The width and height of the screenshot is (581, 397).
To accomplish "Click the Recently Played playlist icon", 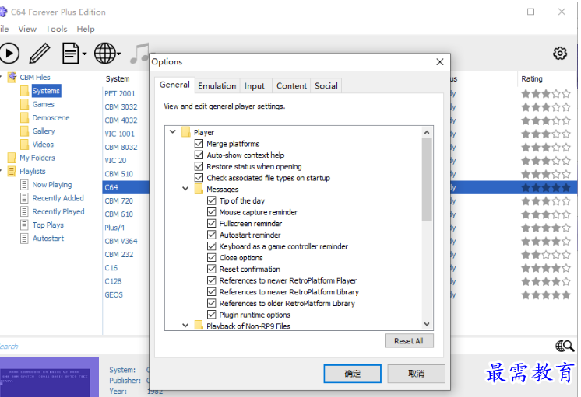I will [x=24, y=211].
